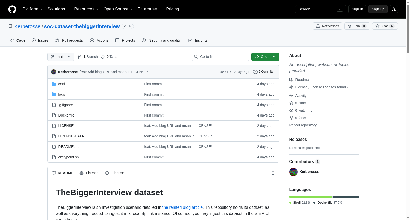Open the Insights tab
Viewport: 410px width, 220px height.
point(198,40)
